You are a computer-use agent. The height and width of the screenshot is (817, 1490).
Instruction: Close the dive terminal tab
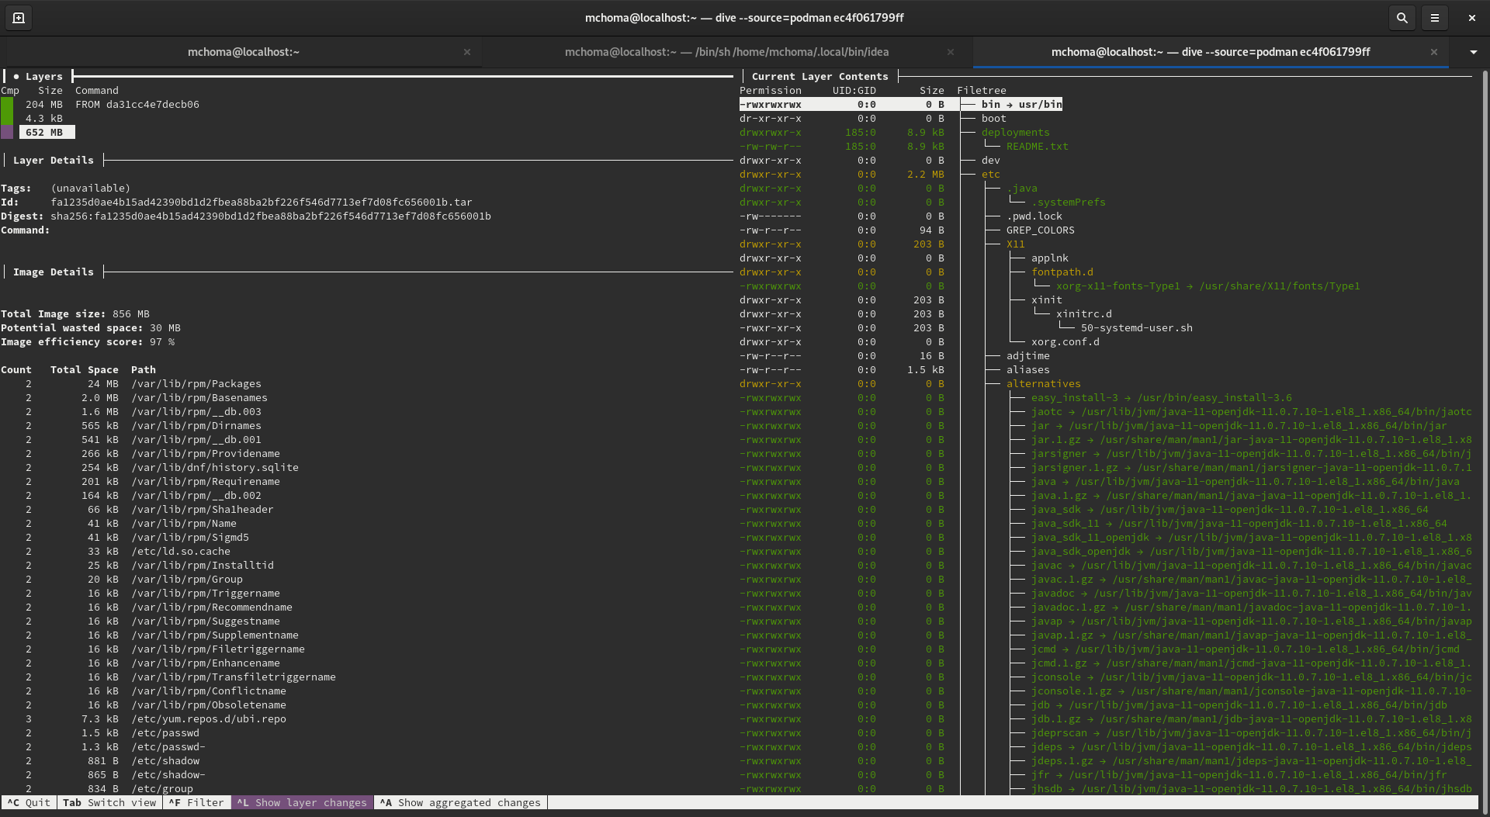pyautogui.click(x=1433, y=52)
